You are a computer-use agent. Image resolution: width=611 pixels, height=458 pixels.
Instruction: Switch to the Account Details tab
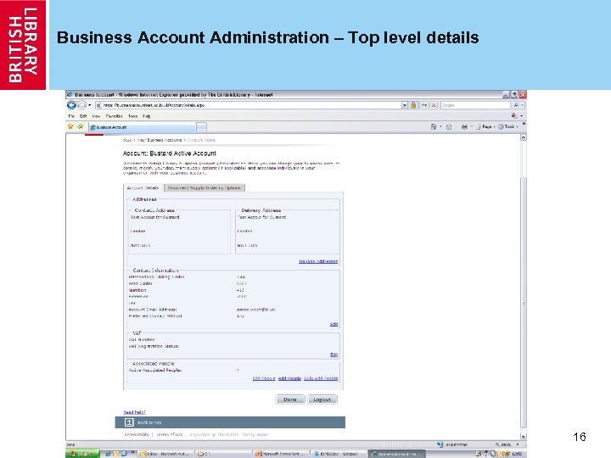(143, 187)
